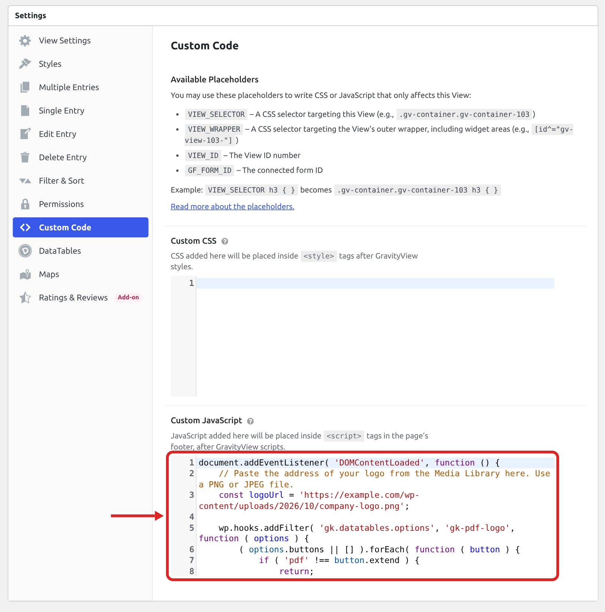
Task: Open Ratings & Reviews settings
Action: (80, 297)
